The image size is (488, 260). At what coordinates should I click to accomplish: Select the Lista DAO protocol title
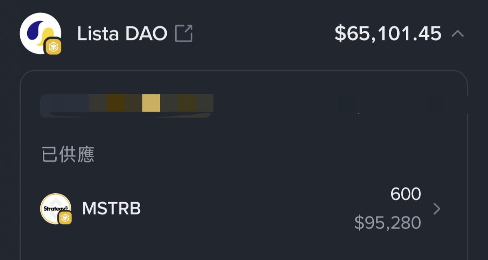(122, 34)
